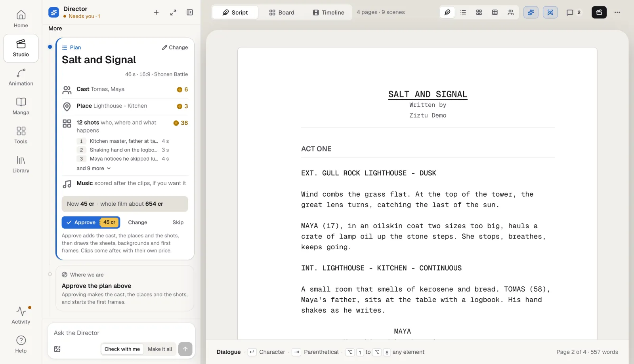Expand the 'and 9 more' shots list
Image resolution: width=634 pixels, height=364 pixels.
[x=94, y=168]
